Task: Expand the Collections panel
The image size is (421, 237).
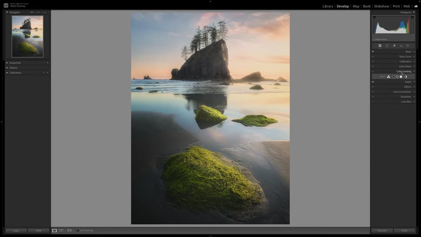Action: coord(7,73)
